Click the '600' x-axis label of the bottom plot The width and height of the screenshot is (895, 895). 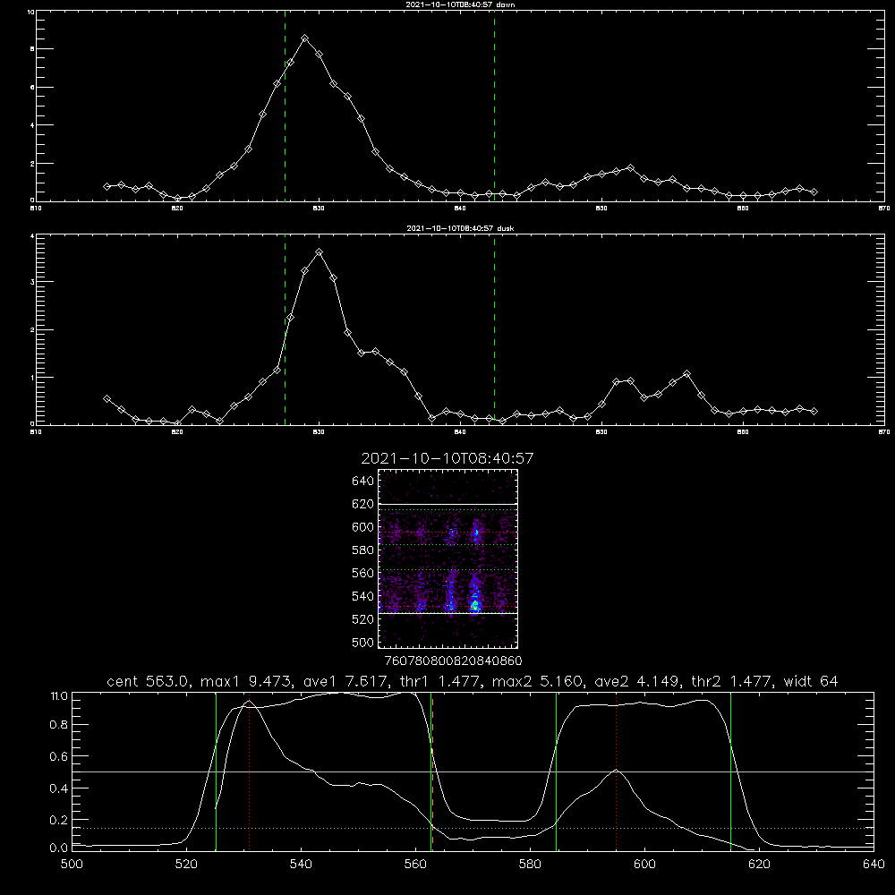[644, 865]
